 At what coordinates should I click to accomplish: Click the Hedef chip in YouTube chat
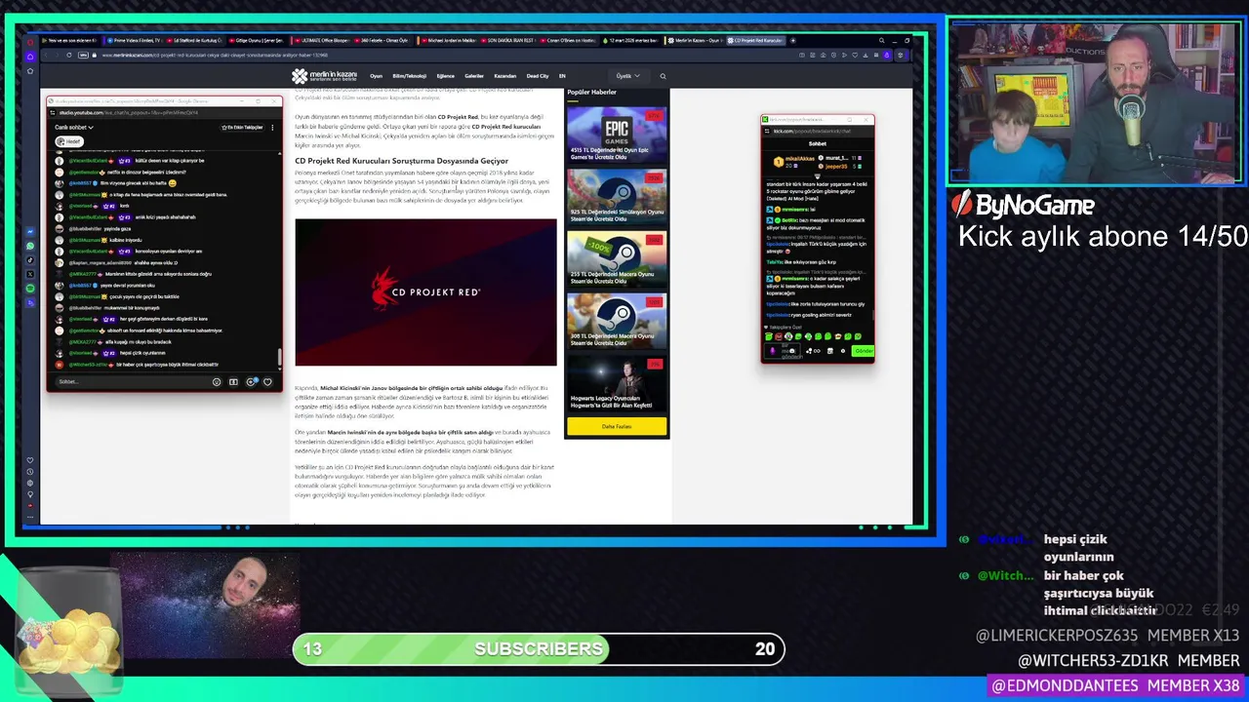pyautogui.click(x=68, y=141)
